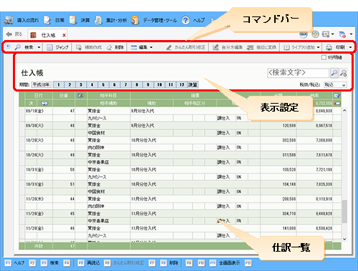Click the magnifier search button beside 検索文字
The width and height of the screenshot is (358, 271).
pyautogui.click(x=334, y=73)
